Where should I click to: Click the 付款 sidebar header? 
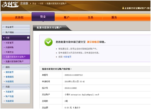tap(16, 38)
